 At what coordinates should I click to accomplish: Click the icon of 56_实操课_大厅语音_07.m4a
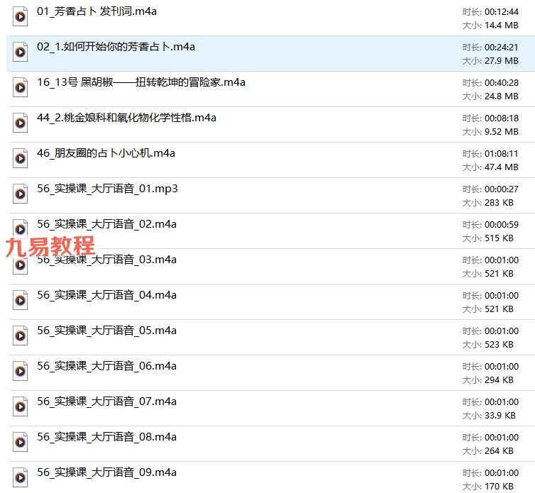tap(20, 407)
